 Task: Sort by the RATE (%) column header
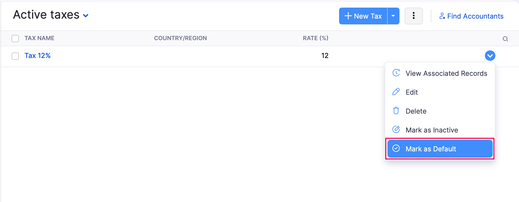tap(315, 38)
